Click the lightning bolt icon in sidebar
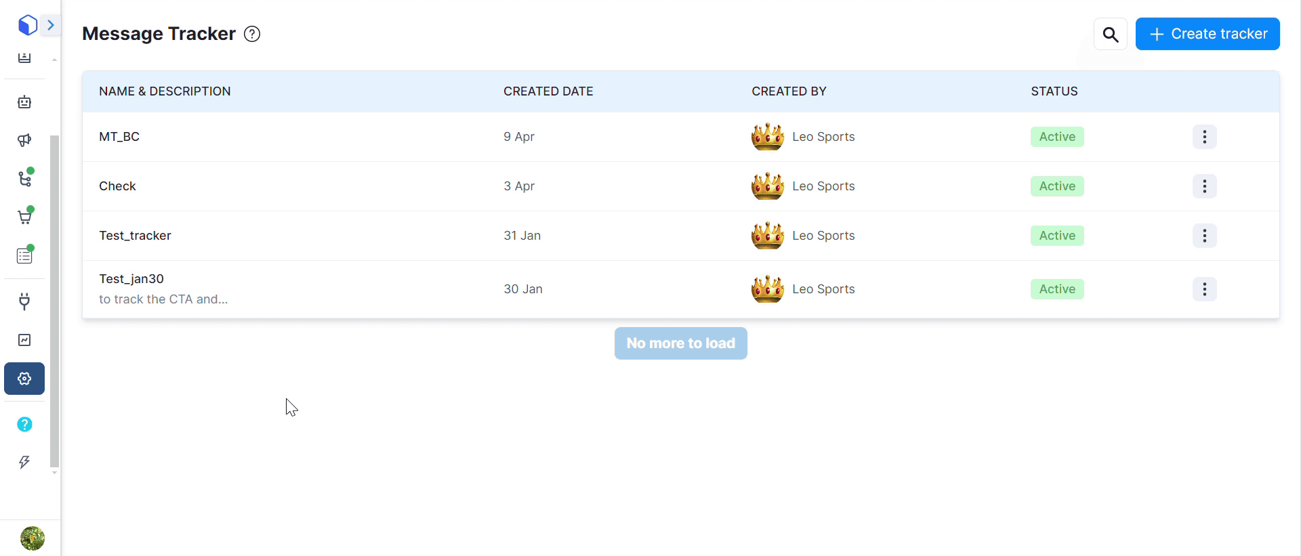1301x556 pixels. (x=24, y=462)
